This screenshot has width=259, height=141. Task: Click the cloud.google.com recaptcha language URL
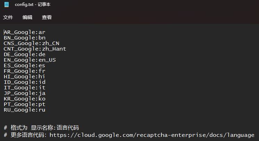[x=152, y=135]
